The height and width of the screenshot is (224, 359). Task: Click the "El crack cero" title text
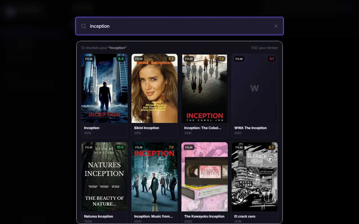[x=245, y=216]
